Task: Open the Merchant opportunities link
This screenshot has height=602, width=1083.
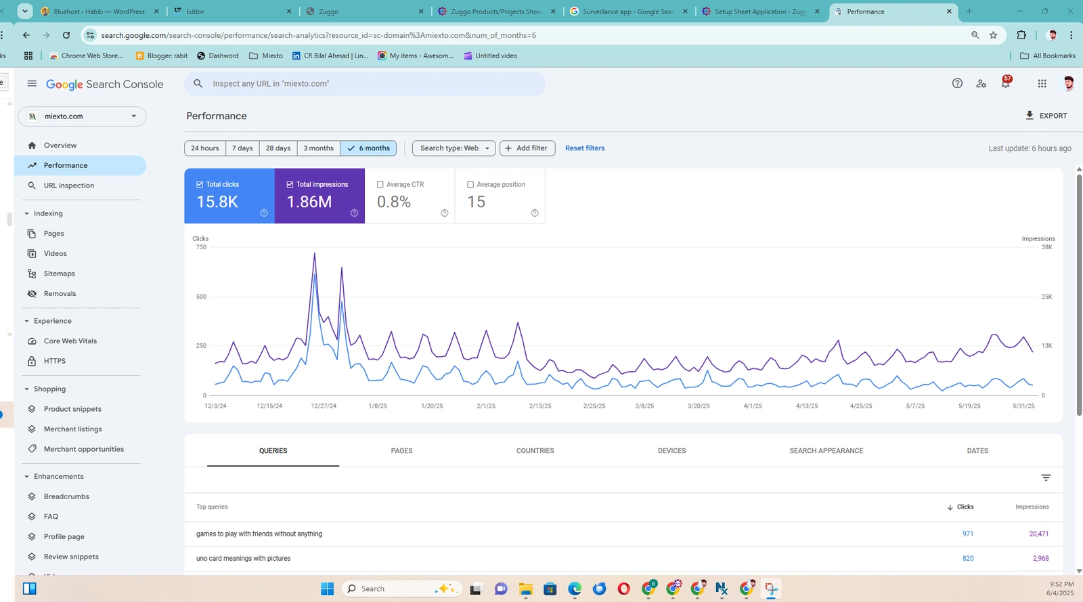Action: coord(81,450)
